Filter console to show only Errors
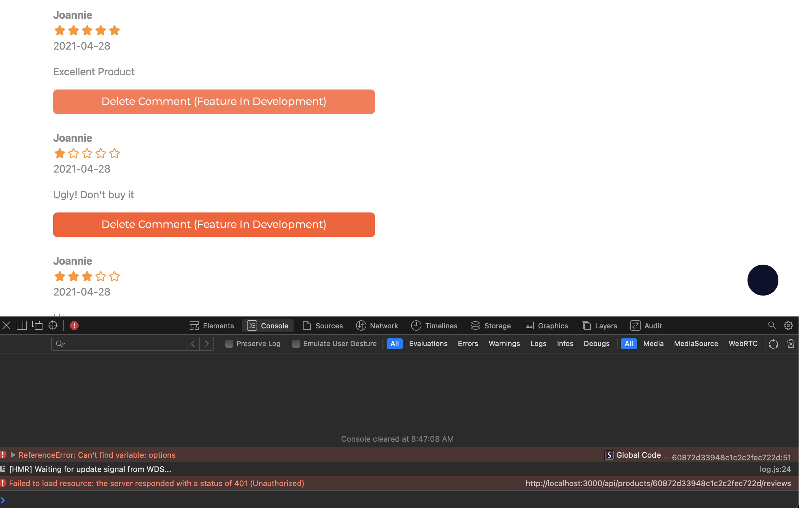 (468, 344)
